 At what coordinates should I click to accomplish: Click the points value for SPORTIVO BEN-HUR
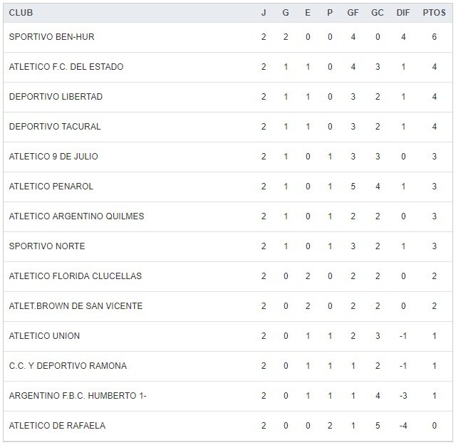tap(434, 37)
